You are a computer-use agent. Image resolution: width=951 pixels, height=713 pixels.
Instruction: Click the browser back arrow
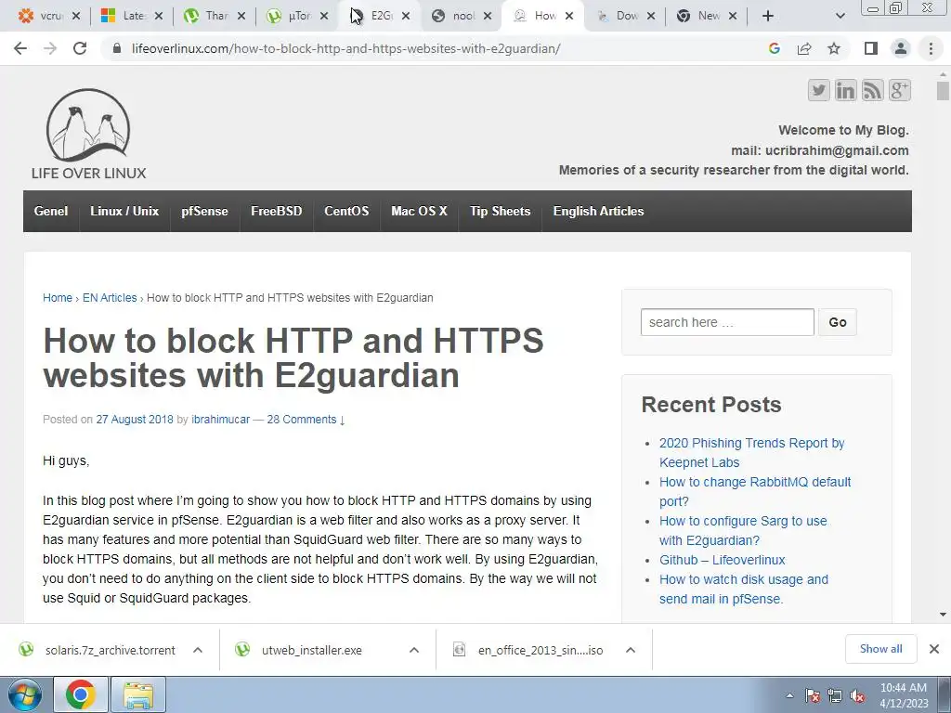[x=20, y=48]
